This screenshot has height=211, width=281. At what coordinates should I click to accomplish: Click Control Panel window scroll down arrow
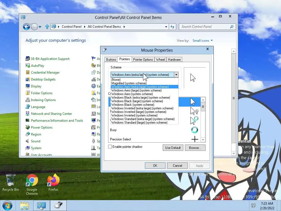(x=234, y=153)
